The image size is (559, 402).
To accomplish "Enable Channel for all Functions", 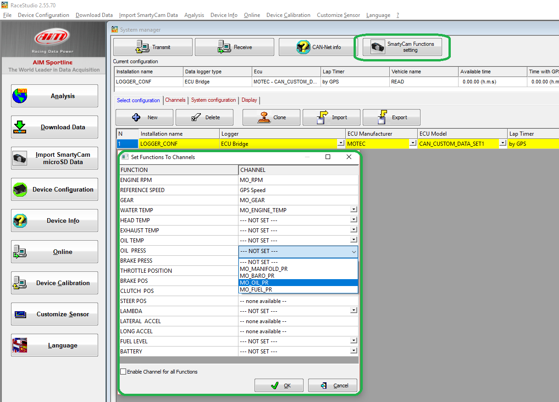I will click(122, 372).
